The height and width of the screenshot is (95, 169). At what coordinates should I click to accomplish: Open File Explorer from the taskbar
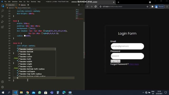[21, 93]
